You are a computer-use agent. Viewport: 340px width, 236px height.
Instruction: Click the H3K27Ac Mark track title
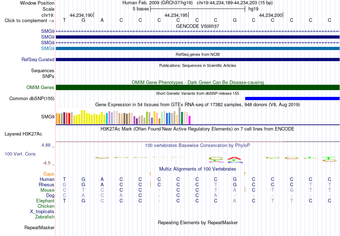[198, 129]
